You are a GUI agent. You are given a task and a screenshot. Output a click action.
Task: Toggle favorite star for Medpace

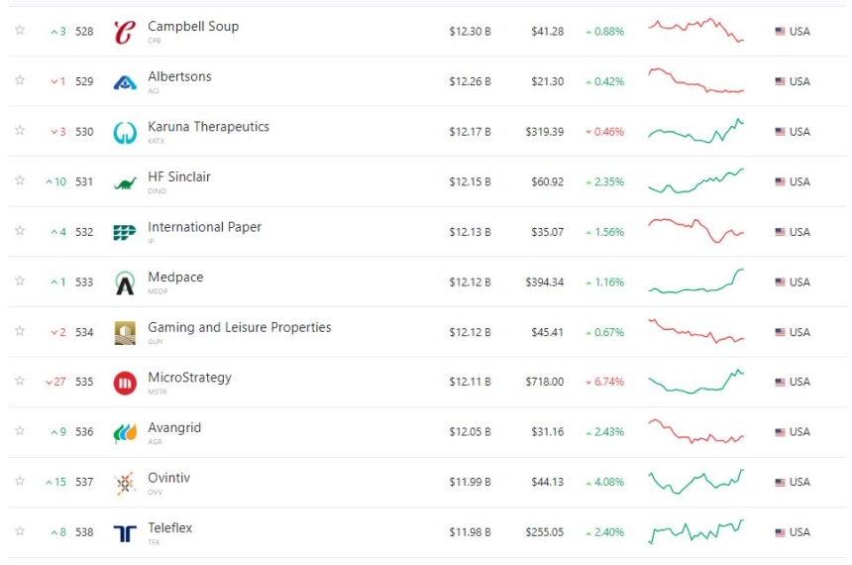[20, 281]
